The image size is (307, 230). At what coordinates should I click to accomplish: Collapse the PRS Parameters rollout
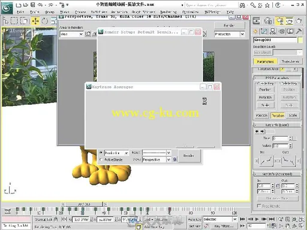click(278, 78)
